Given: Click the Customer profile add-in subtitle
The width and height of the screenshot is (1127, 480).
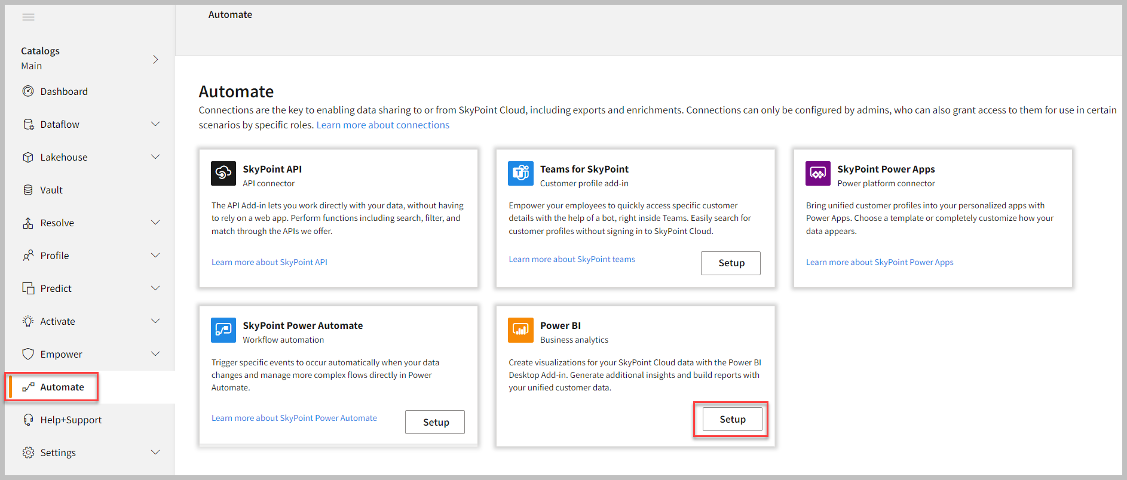Looking at the screenshot, I should coord(584,183).
